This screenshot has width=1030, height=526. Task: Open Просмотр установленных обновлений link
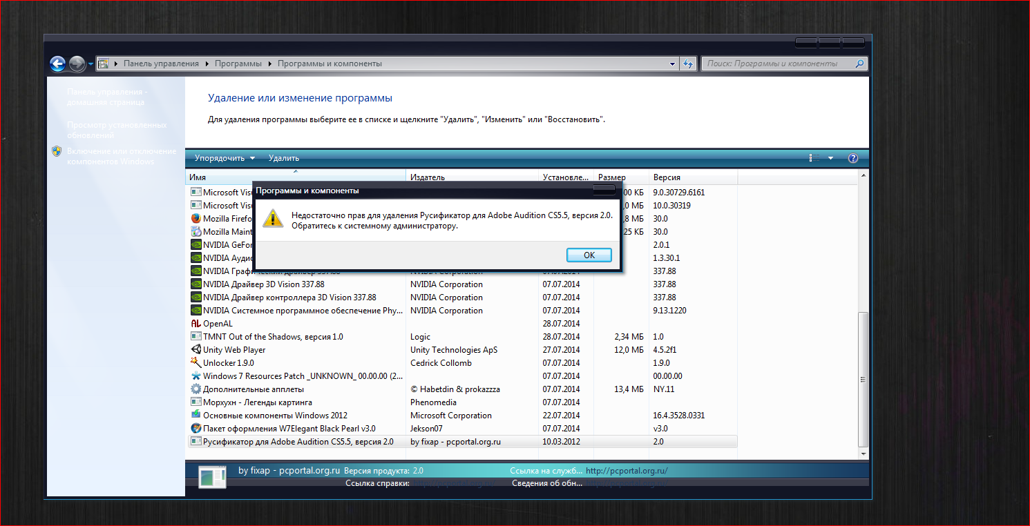click(116, 130)
